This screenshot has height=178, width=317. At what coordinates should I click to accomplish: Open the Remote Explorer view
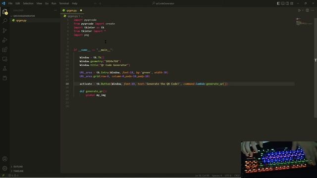click(5, 59)
